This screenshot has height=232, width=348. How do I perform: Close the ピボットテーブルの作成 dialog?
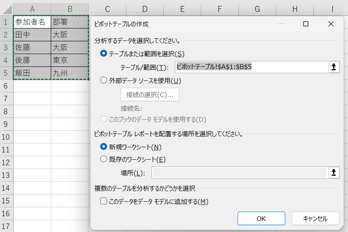click(x=330, y=24)
